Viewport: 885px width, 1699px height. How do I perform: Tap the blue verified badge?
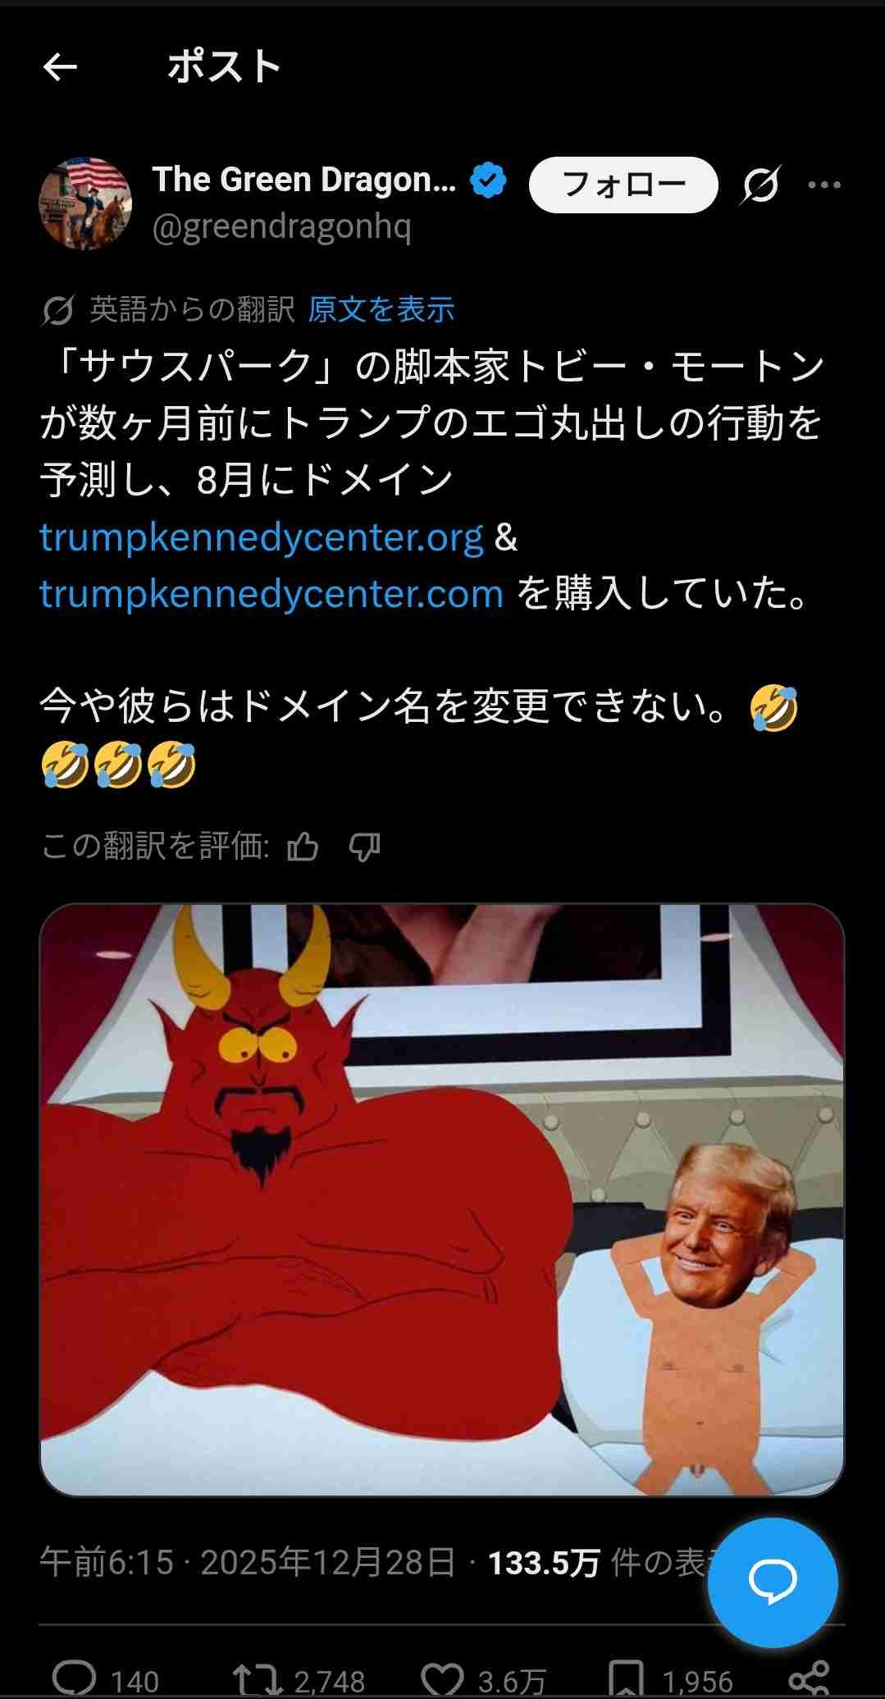coord(488,180)
